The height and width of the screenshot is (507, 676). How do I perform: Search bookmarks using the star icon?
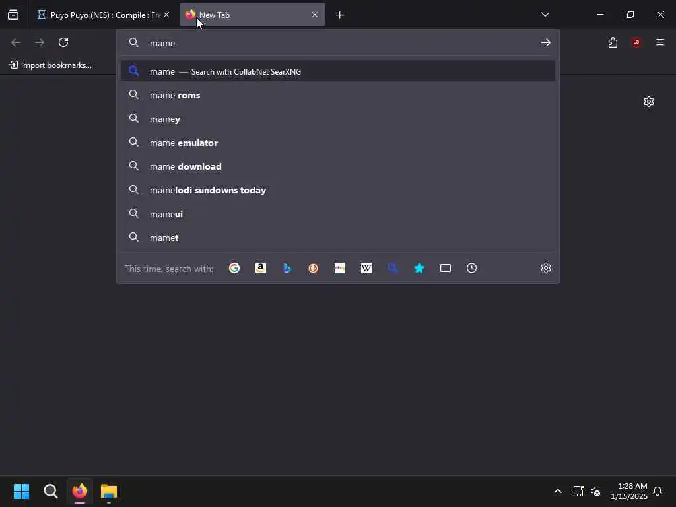pyautogui.click(x=419, y=268)
